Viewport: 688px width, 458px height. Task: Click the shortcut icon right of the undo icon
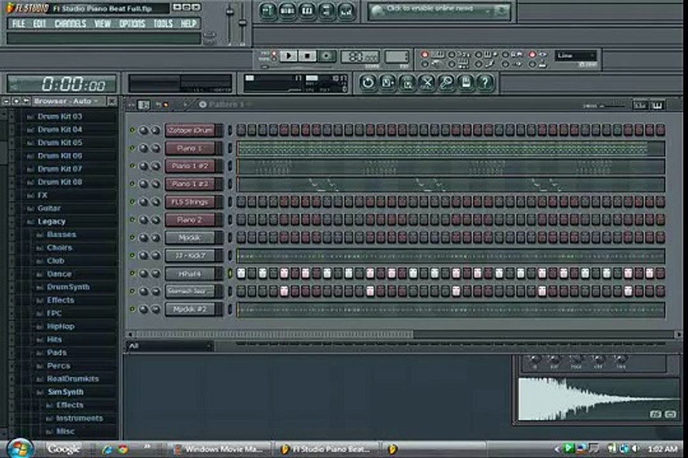pyautogui.click(x=387, y=83)
